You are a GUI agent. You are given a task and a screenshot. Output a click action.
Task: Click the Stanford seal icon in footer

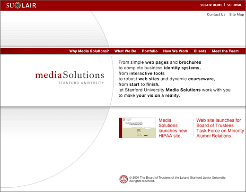(123, 179)
